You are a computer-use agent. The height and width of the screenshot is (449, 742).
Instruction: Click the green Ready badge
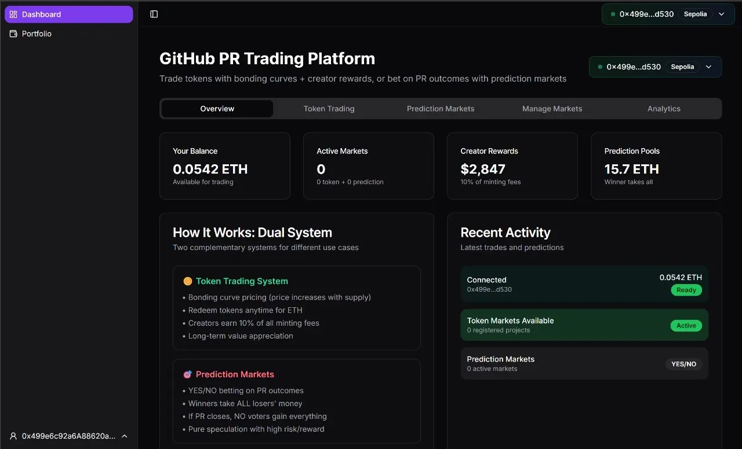click(x=686, y=290)
